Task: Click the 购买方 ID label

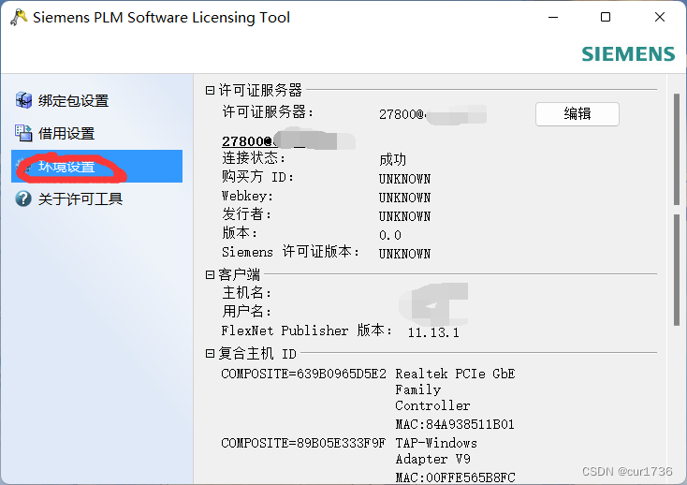Action: [x=257, y=177]
